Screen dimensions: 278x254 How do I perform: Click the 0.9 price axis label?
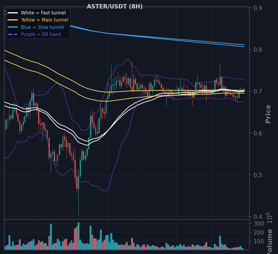[x=258, y=8]
